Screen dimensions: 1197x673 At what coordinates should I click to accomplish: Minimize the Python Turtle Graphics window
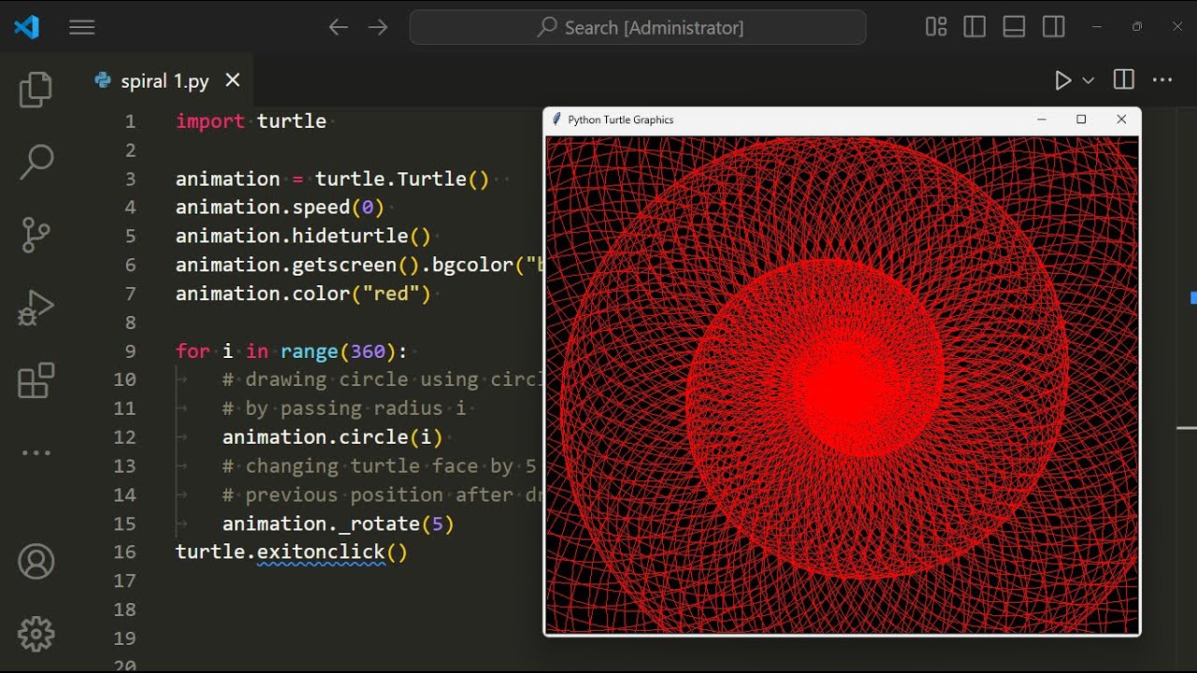(x=1042, y=120)
